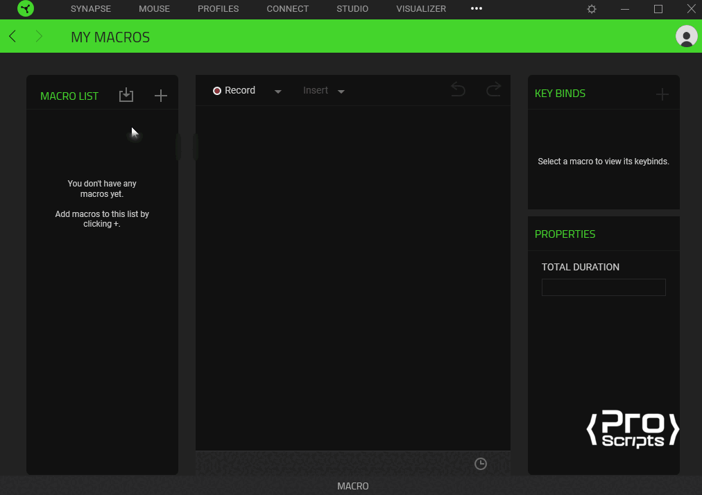
Task: Expand the Record options dropdown arrow
Action: [x=277, y=91]
